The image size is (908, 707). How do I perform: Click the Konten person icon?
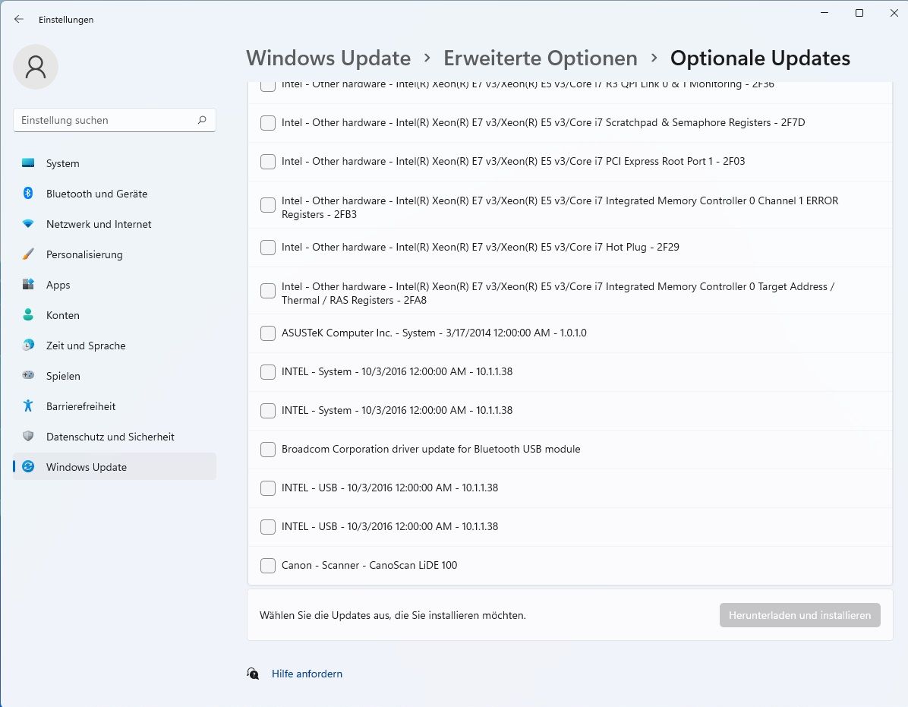pyautogui.click(x=28, y=315)
